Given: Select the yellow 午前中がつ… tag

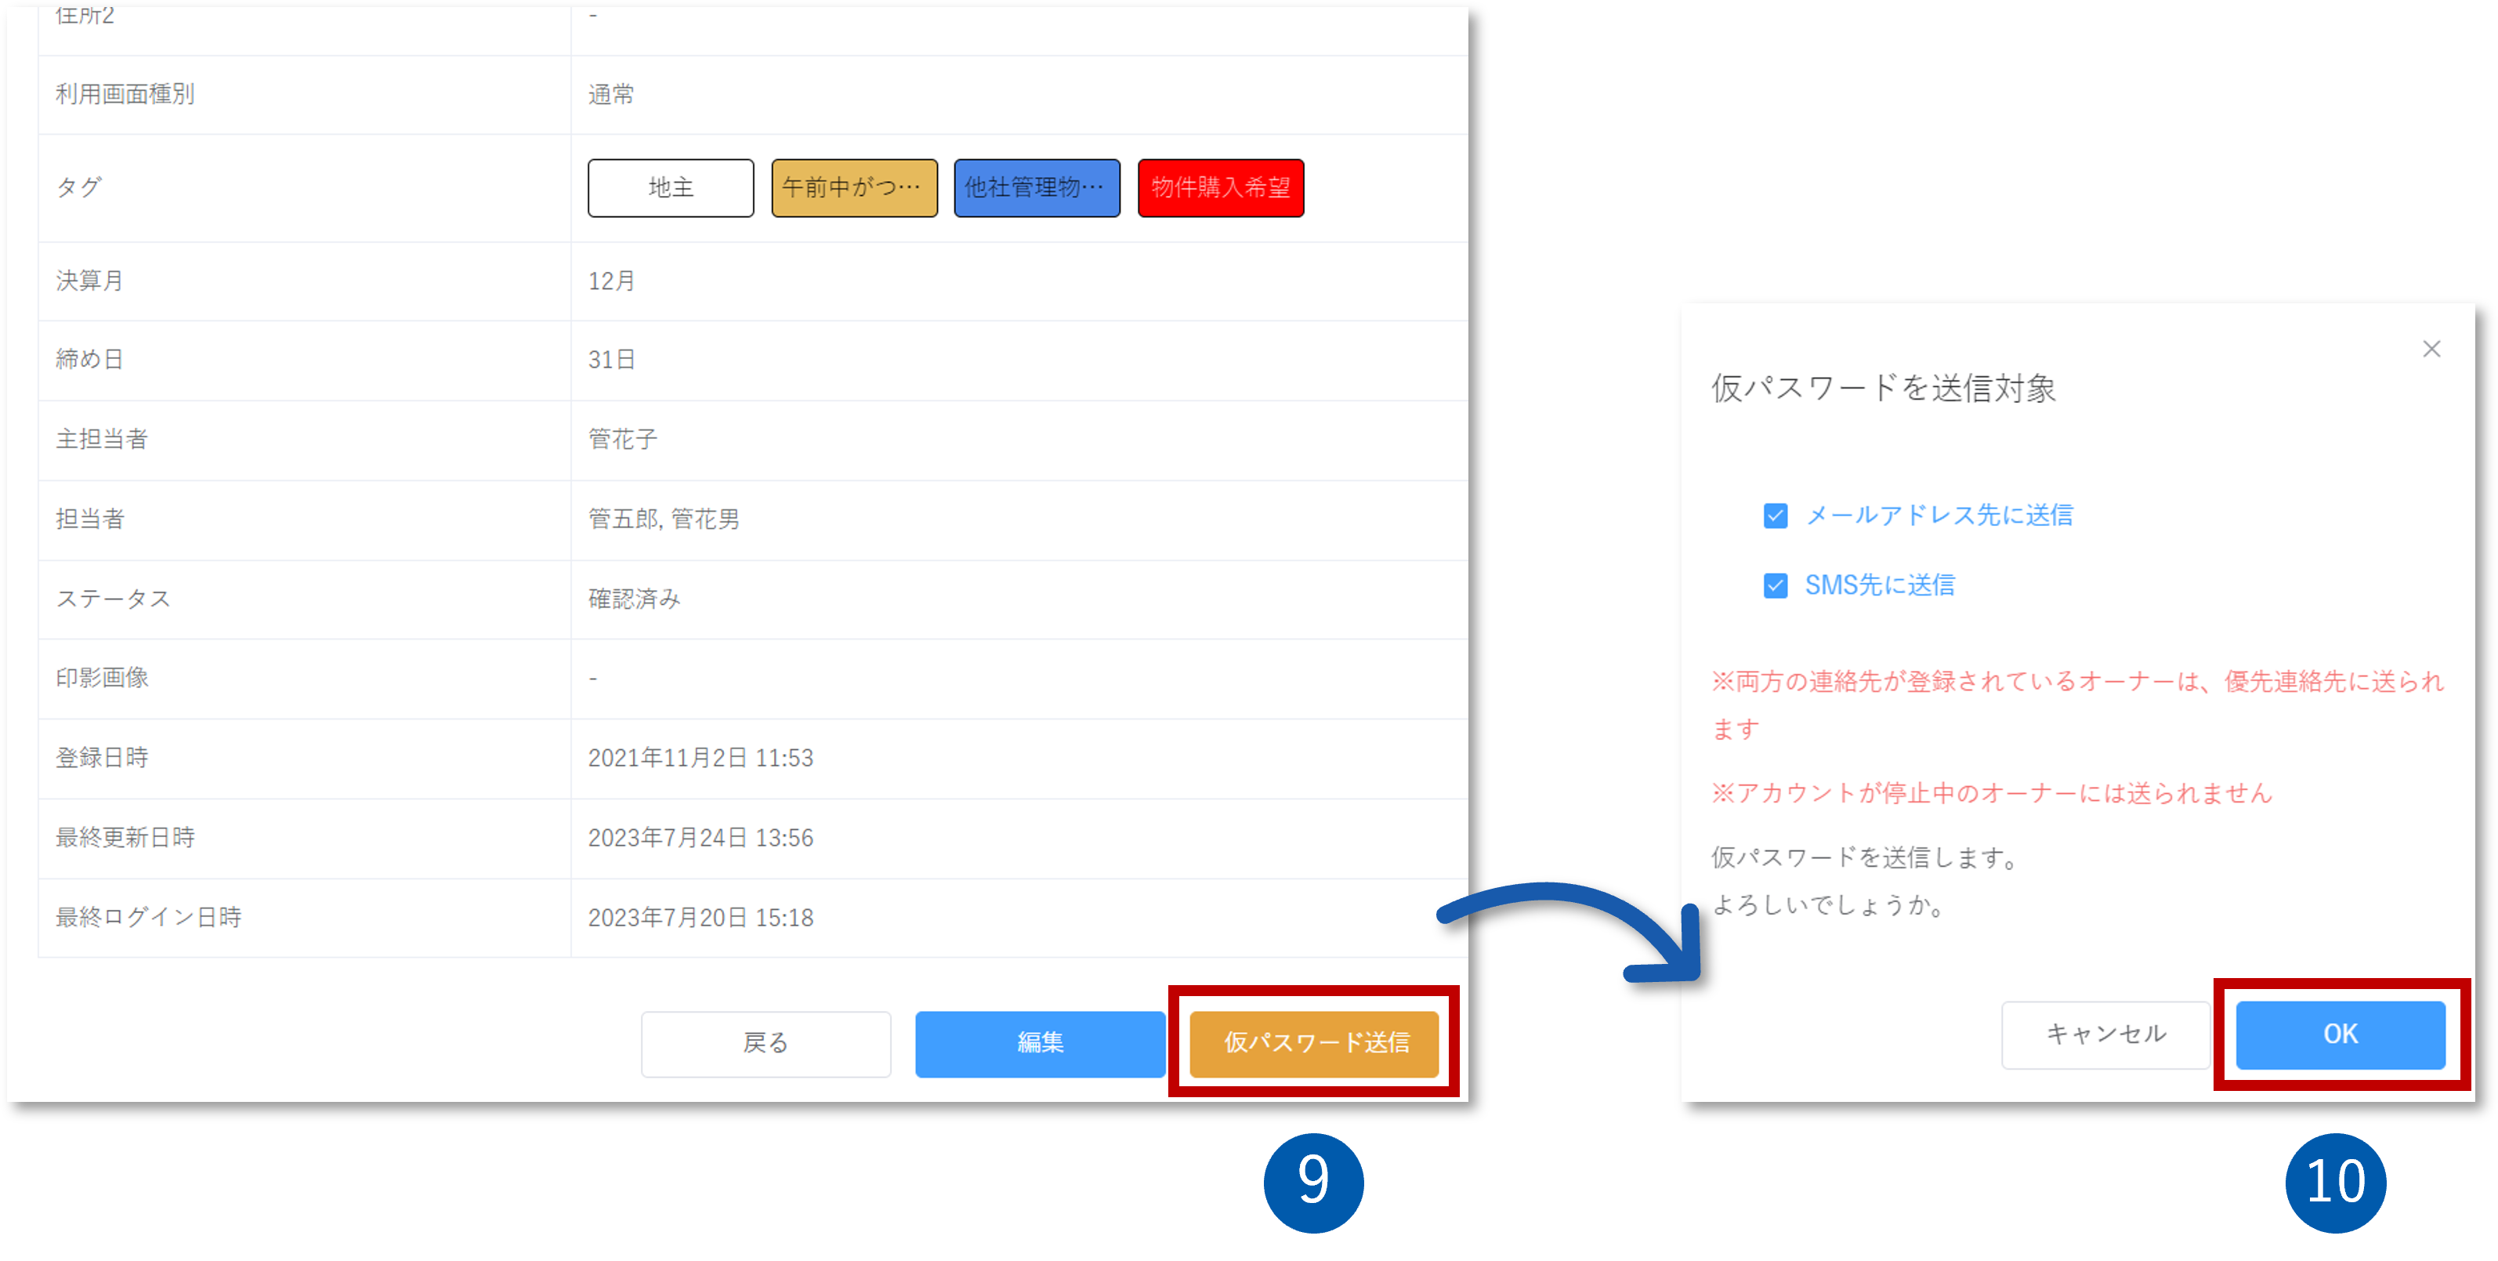Looking at the screenshot, I should tap(853, 188).
